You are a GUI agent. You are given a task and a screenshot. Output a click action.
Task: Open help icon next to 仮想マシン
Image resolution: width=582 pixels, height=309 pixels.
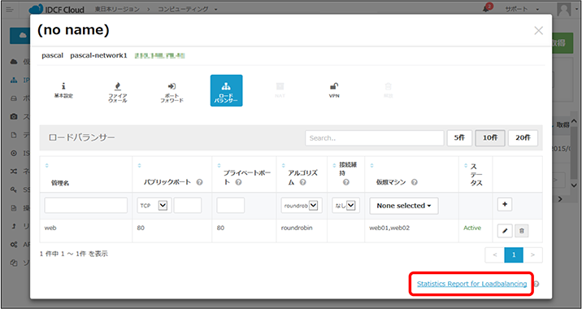[415, 182]
